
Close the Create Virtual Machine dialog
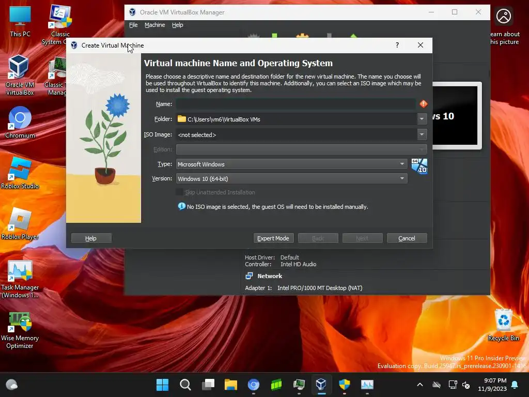[x=420, y=45]
